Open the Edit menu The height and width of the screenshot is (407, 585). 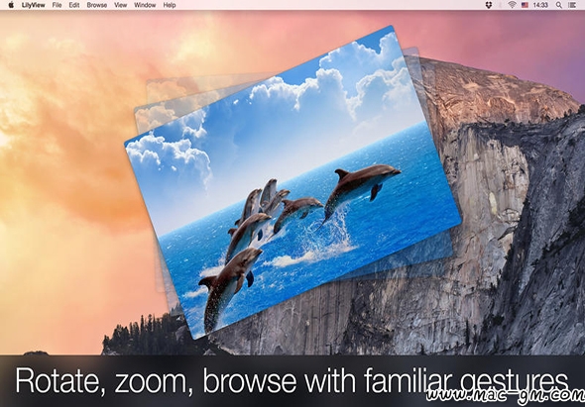pos(74,5)
